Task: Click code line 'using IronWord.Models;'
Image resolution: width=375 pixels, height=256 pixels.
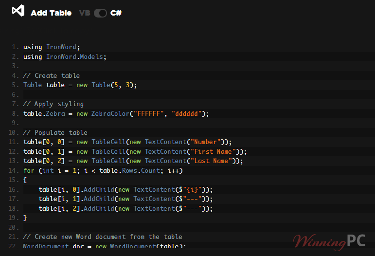Action: [65, 57]
